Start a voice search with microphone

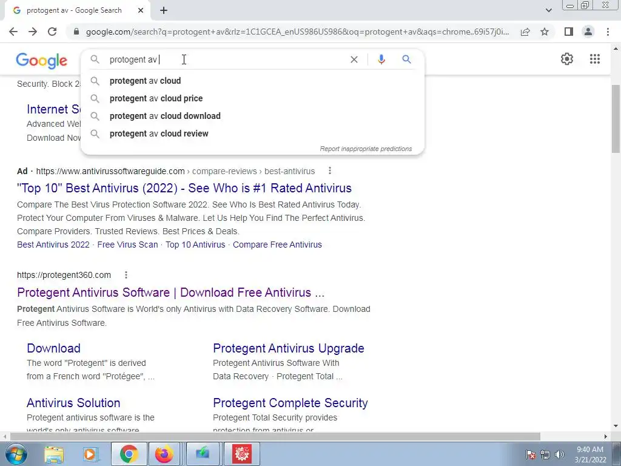pyautogui.click(x=381, y=59)
